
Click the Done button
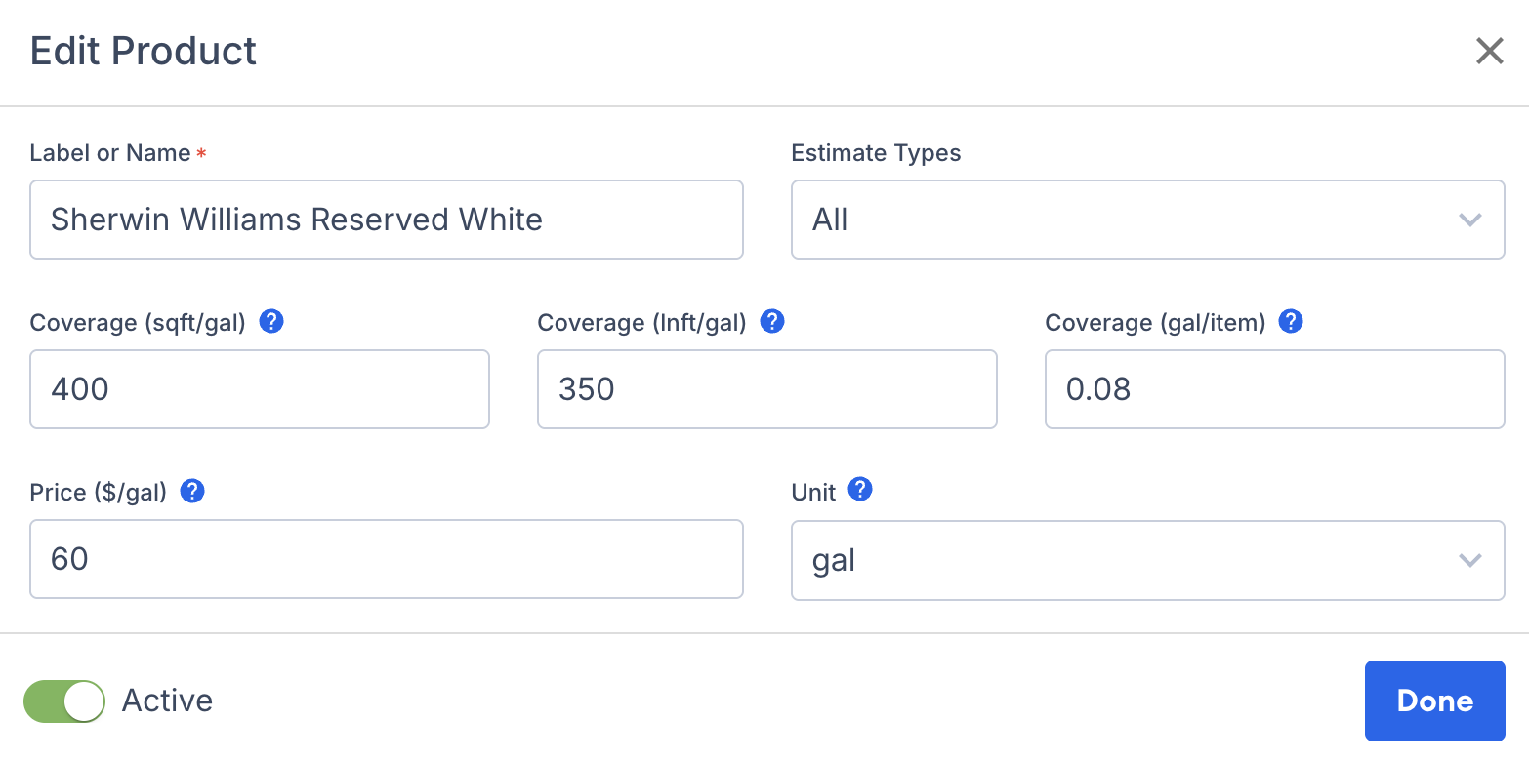click(1434, 701)
